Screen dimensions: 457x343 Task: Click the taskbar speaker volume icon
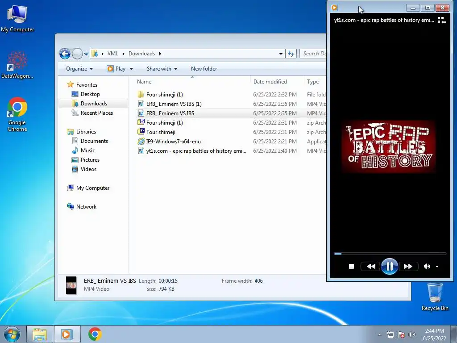[412, 335]
